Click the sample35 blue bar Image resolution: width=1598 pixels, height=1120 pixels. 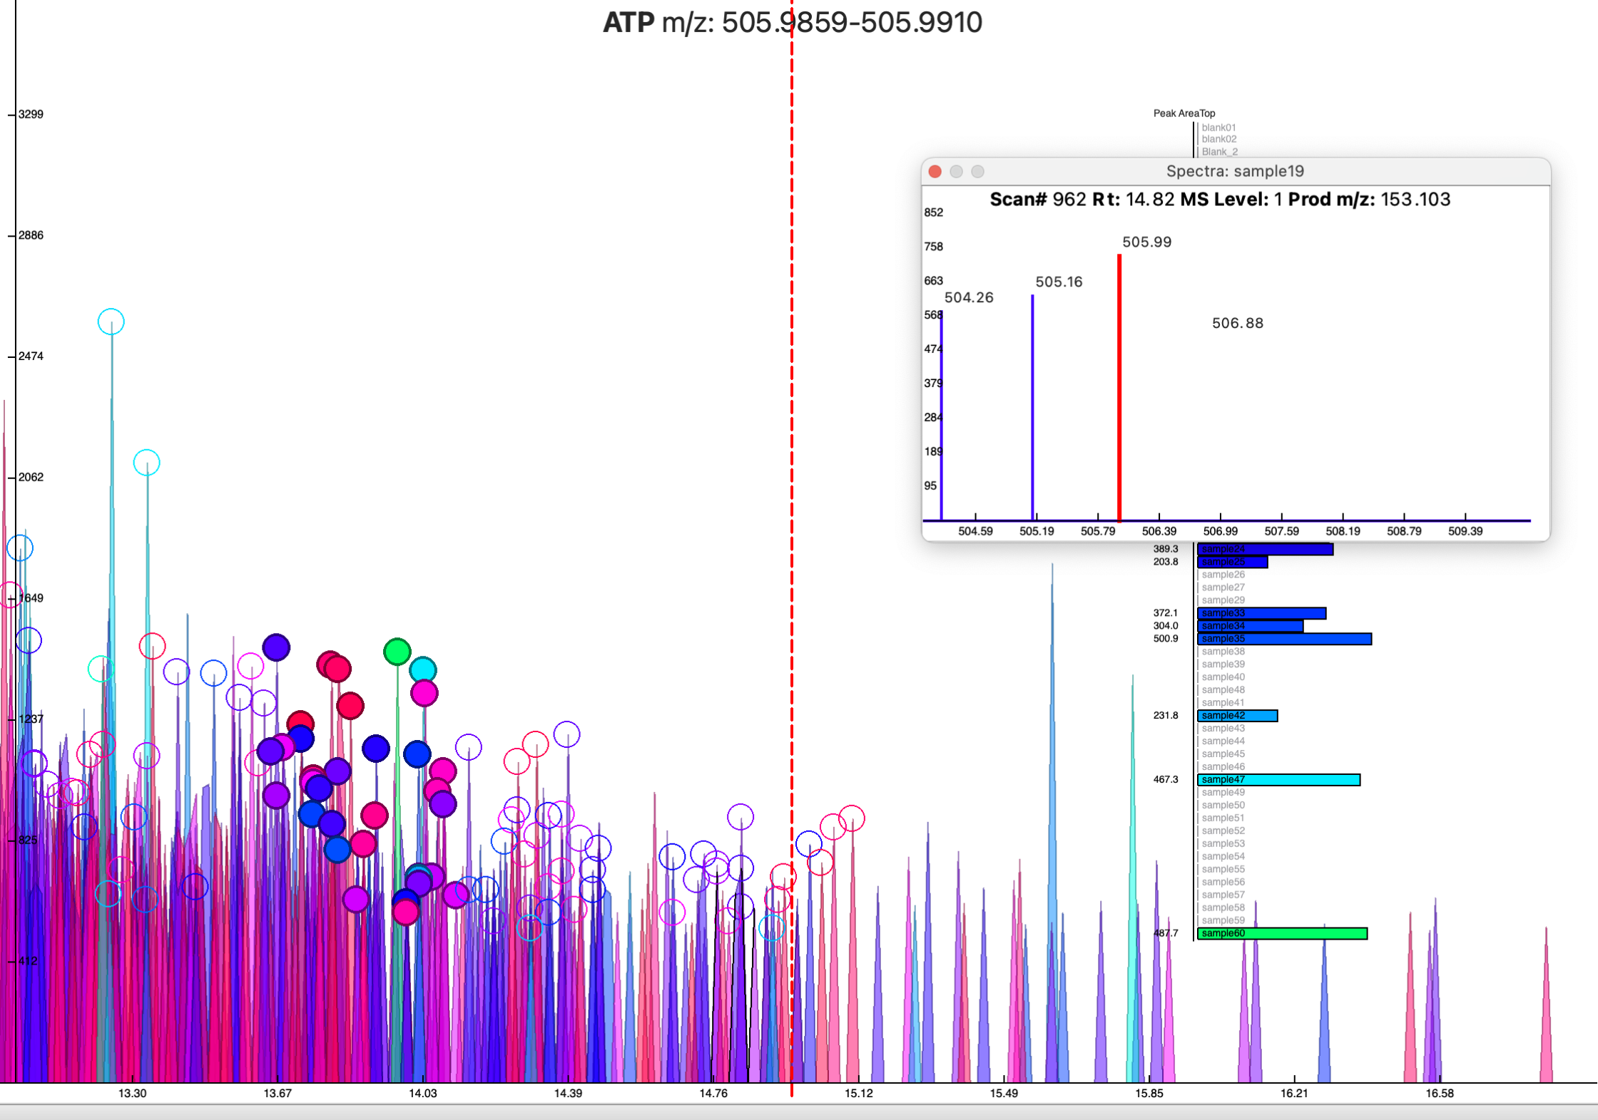(x=1284, y=639)
